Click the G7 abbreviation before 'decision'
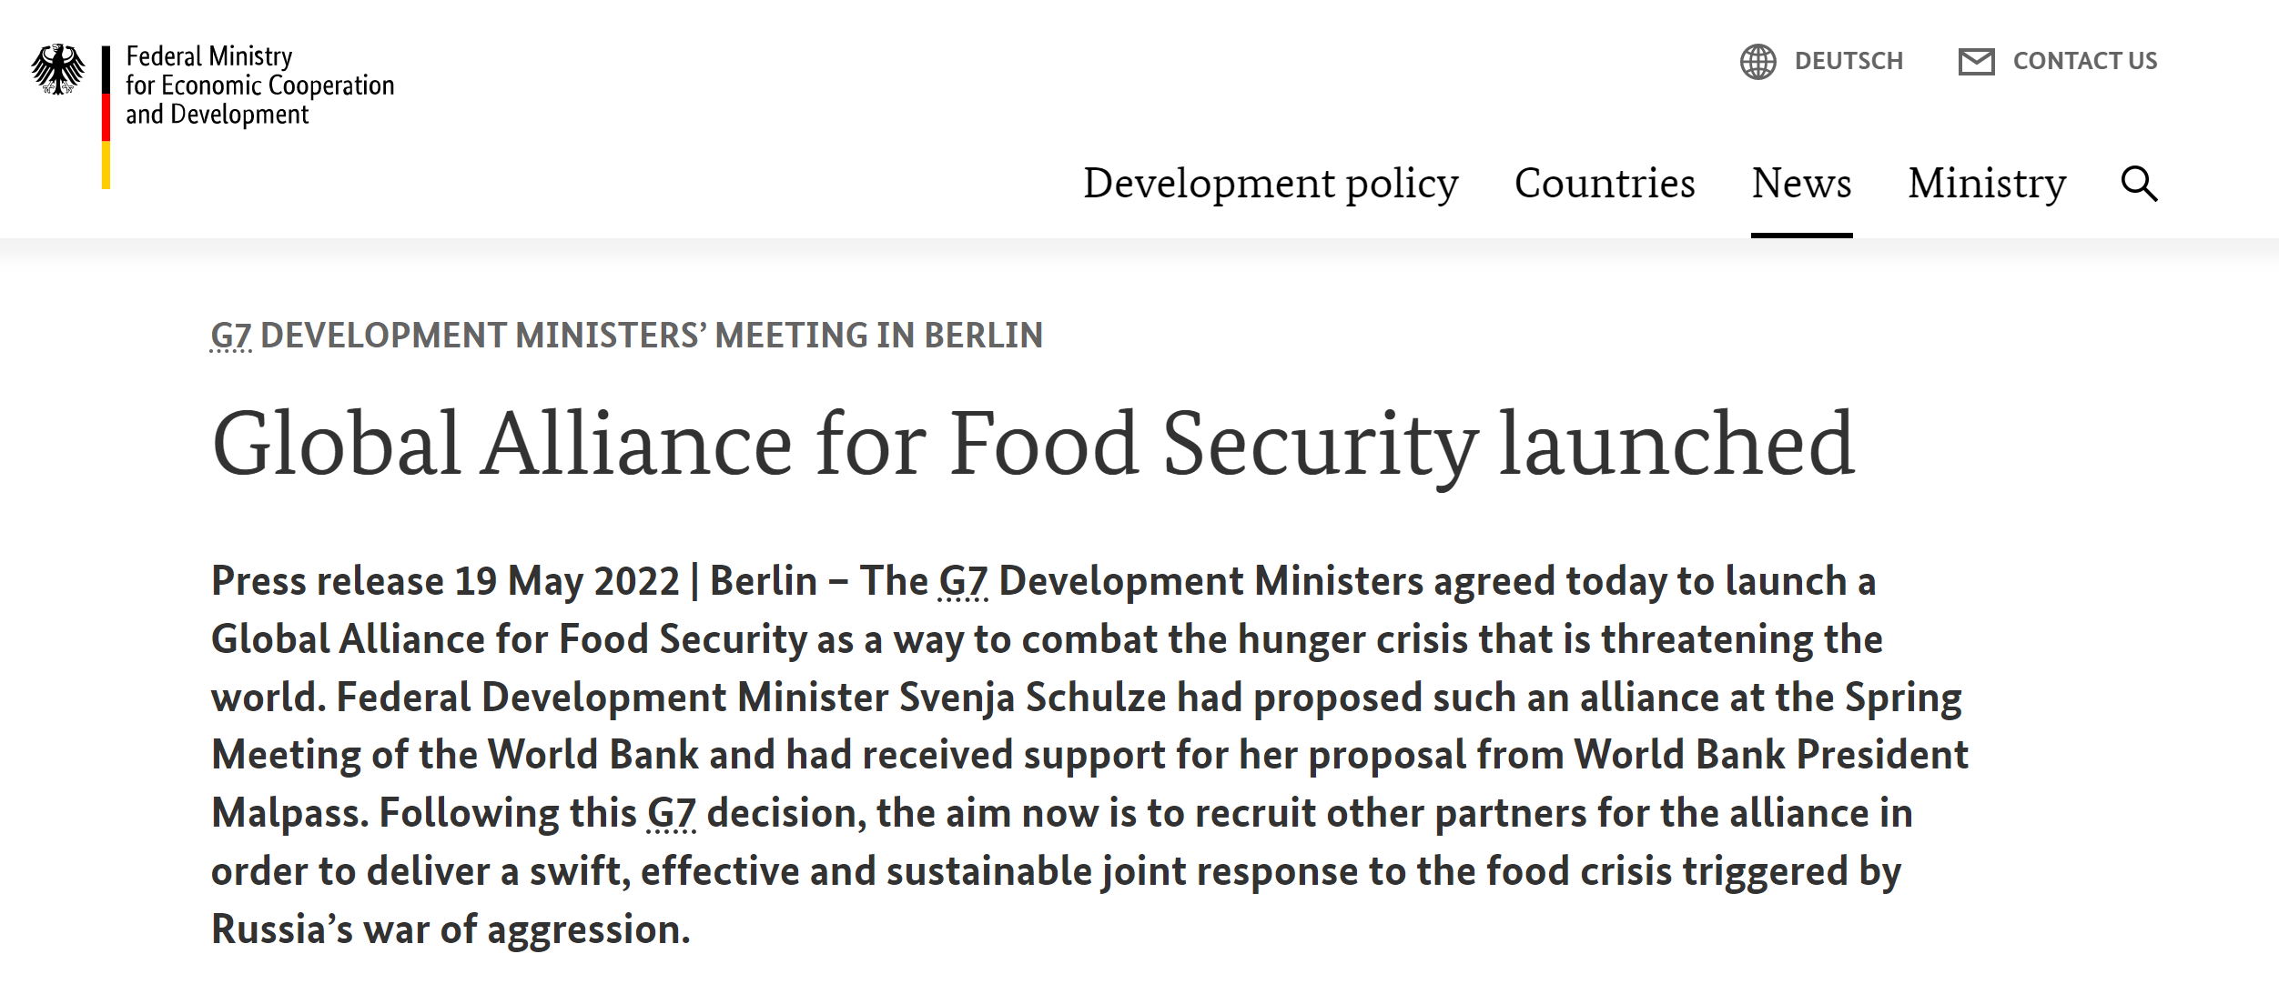 (672, 813)
